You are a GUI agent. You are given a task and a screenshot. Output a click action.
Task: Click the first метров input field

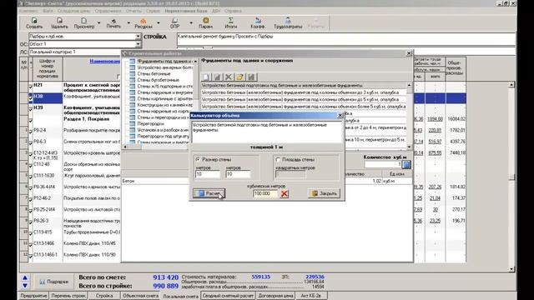[x=208, y=174]
